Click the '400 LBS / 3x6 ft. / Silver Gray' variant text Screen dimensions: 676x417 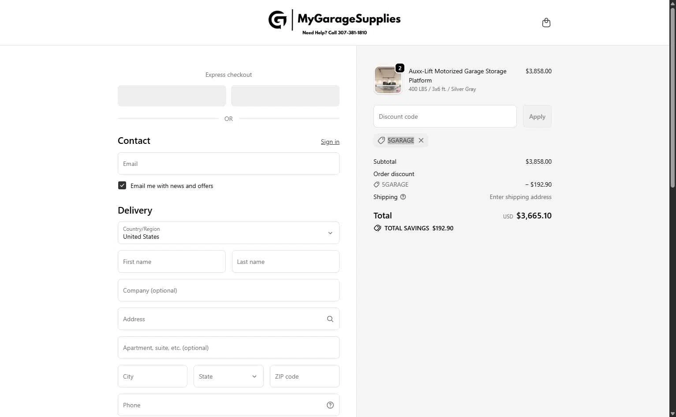pos(442,89)
